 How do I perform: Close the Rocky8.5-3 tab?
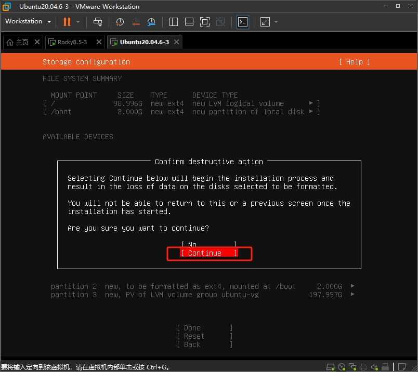point(99,42)
